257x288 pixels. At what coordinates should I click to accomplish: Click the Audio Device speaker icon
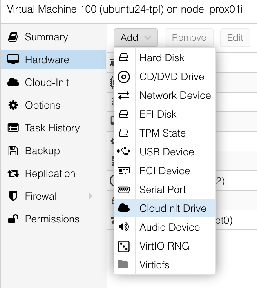pos(124,227)
